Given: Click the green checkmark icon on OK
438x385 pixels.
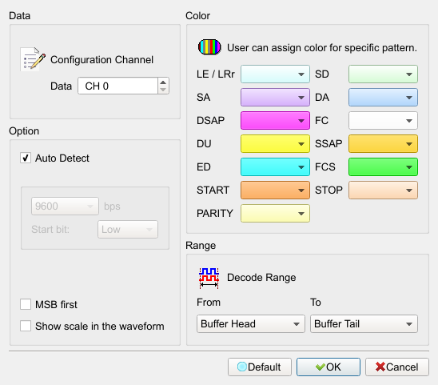Looking at the screenshot, I should pos(321,367).
